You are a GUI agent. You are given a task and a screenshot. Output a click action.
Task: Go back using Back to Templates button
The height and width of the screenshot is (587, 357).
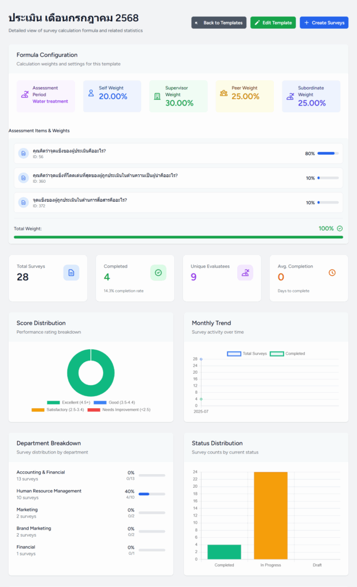pyautogui.click(x=219, y=23)
